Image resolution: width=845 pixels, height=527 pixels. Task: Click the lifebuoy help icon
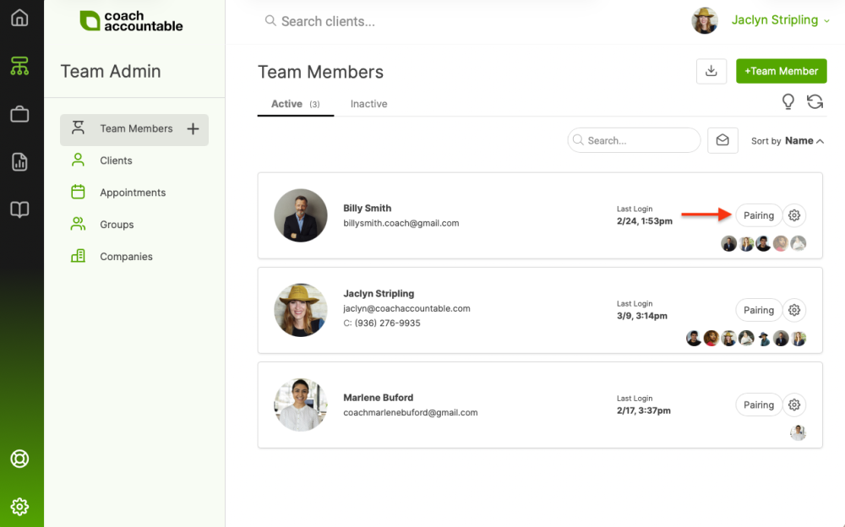(19, 459)
